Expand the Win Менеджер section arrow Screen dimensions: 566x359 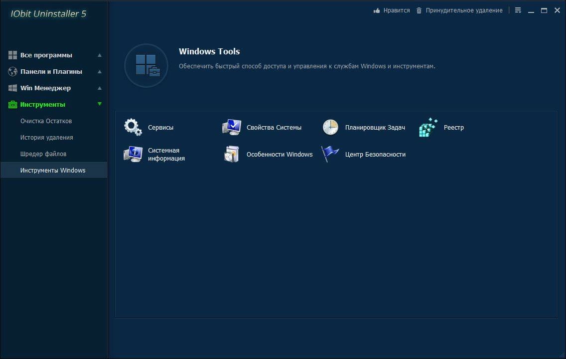(x=100, y=88)
